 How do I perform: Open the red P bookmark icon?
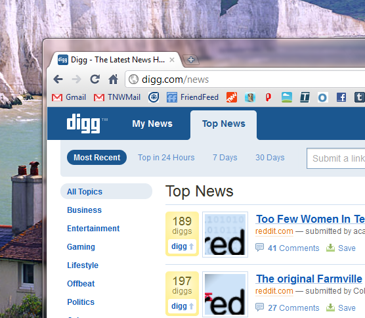pos(268,97)
